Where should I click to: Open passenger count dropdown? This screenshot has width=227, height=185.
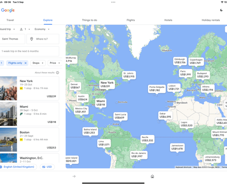point(25,29)
